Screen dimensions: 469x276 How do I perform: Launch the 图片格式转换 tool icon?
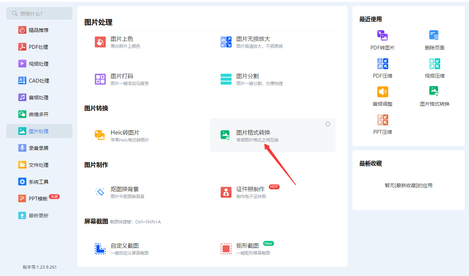click(226, 136)
